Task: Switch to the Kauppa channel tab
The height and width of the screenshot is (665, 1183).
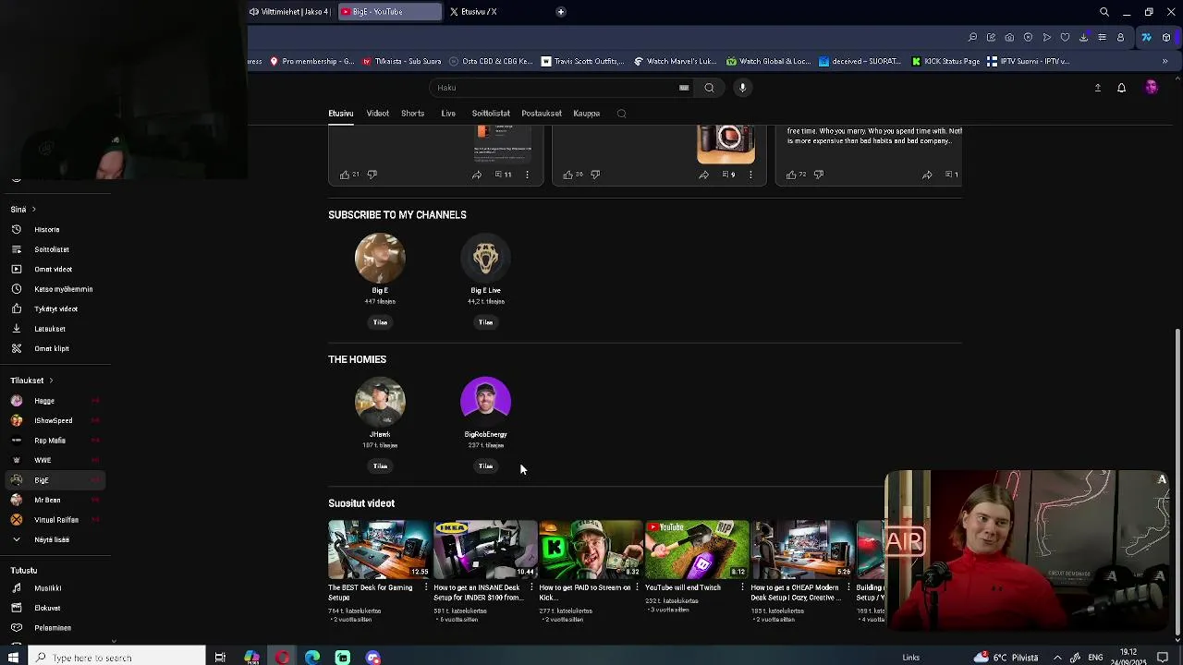Action: coord(587,114)
